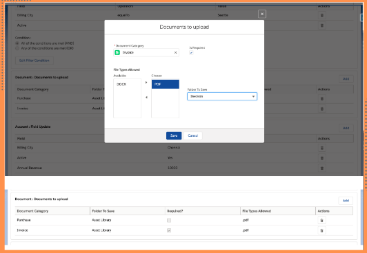
Task: Select All of the conditions are met radio
Action: [x=17, y=43]
